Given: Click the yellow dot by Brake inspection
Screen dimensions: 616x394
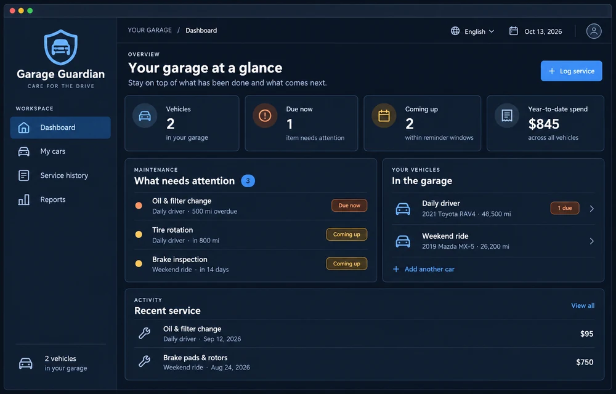Looking at the screenshot, I should coord(139,263).
